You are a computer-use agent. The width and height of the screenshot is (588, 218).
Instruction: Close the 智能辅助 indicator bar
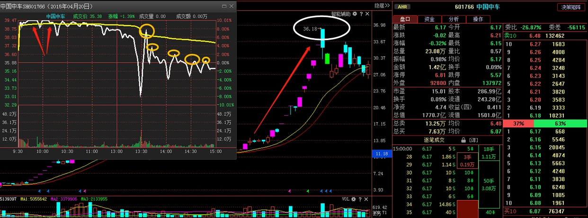point(367,14)
